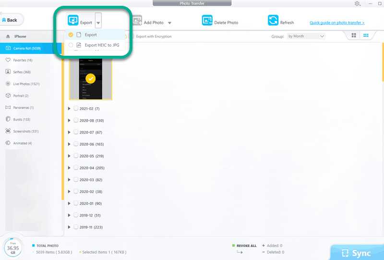Check the 2020-06 (165) checkbox
This screenshot has height=260, width=384.
tap(76, 144)
